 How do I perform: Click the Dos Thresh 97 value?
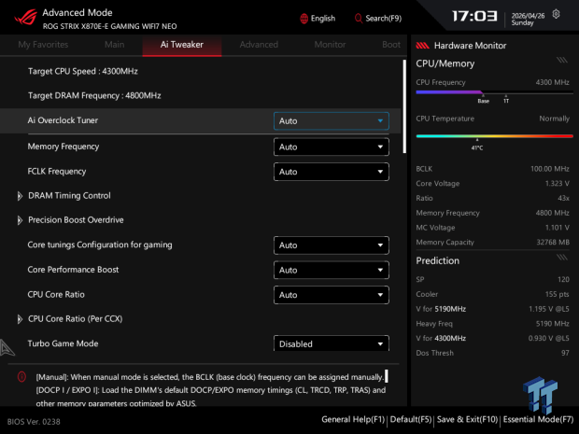coord(565,353)
